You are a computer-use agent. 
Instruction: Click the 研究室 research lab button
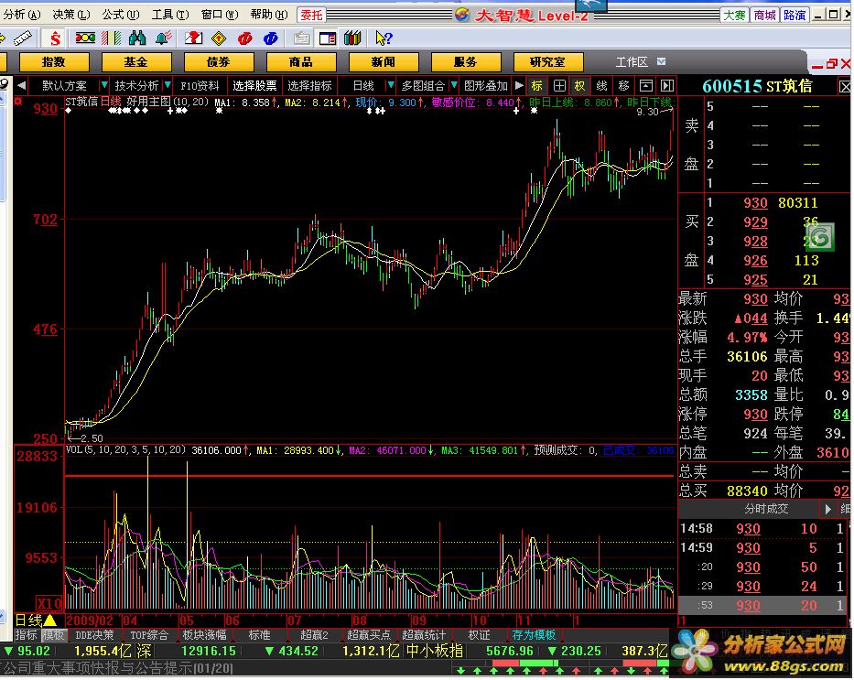pos(548,62)
